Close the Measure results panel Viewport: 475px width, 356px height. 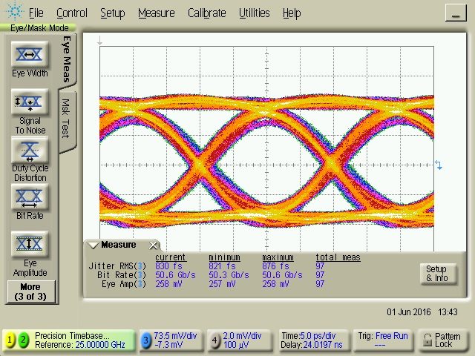point(154,245)
